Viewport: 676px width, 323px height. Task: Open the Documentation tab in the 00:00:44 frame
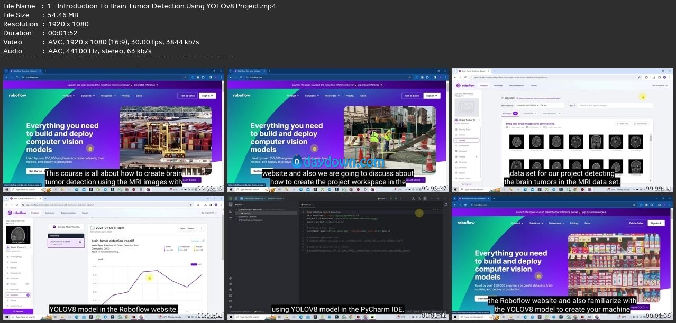tap(516, 85)
